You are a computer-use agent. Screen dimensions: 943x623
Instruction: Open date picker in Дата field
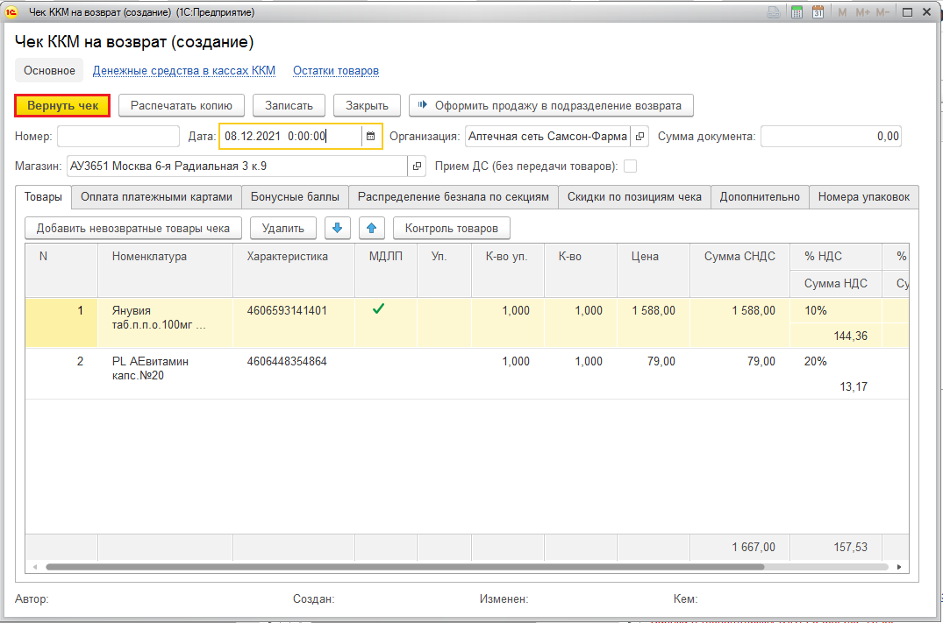click(x=371, y=137)
